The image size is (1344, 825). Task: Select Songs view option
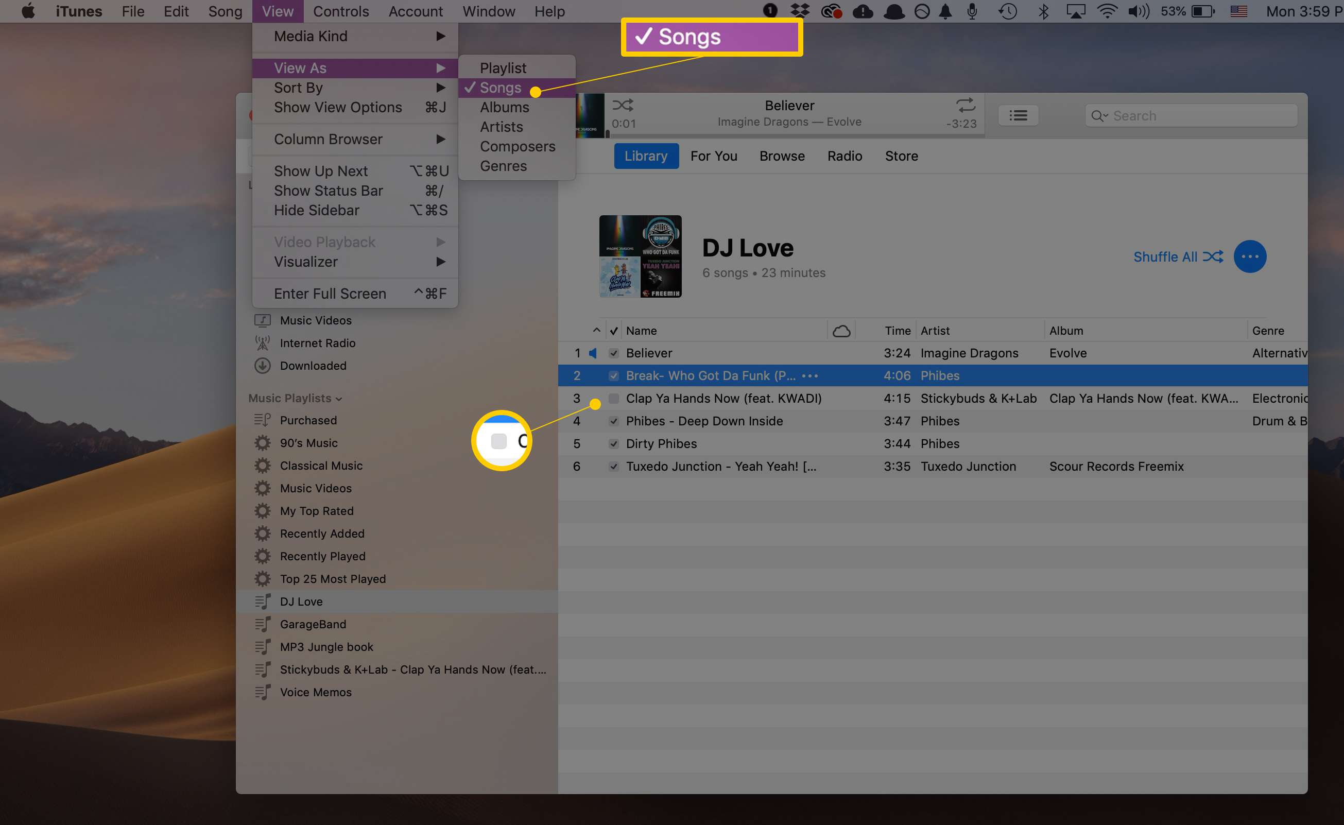tap(500, 87)
